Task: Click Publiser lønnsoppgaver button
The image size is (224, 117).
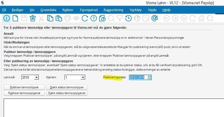Action: point(24,93)
